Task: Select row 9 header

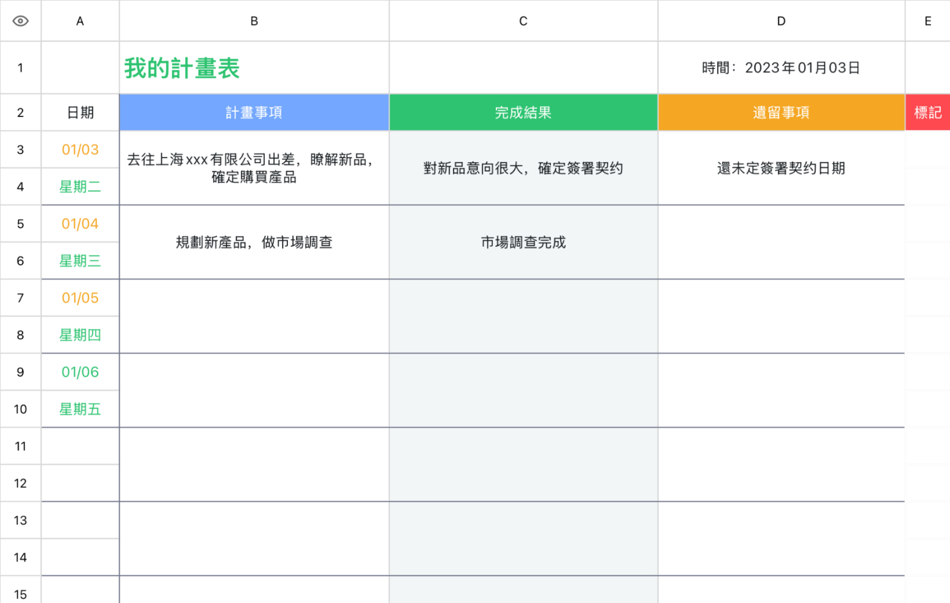Action: [20, 372]
